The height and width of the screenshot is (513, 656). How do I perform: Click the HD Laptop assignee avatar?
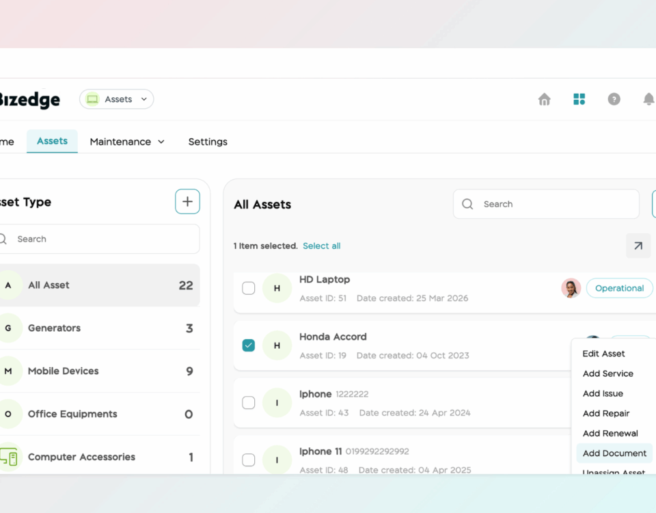tap(571, 288)
